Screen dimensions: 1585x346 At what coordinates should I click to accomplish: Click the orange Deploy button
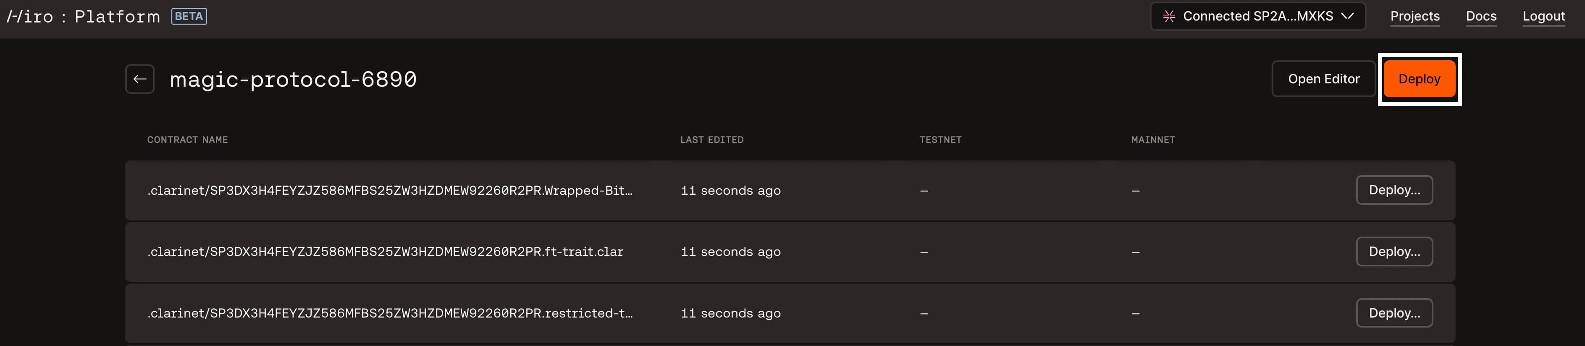(x=1419, y=79)
